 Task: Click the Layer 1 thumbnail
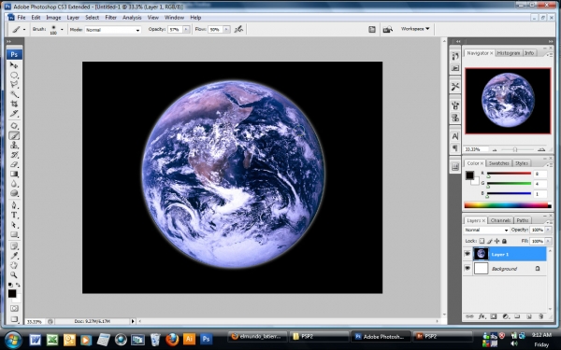482,254
